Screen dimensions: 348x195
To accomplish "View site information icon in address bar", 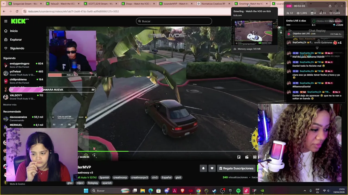I will click(25, 11).
